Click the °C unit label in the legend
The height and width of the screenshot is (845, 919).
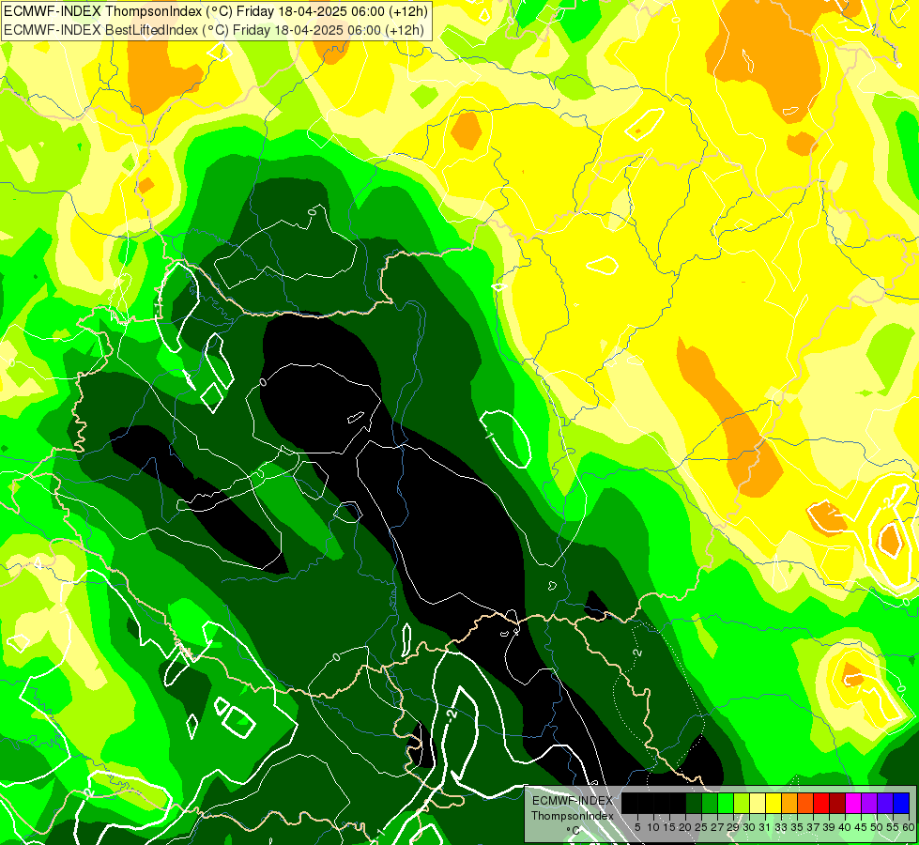574,830
